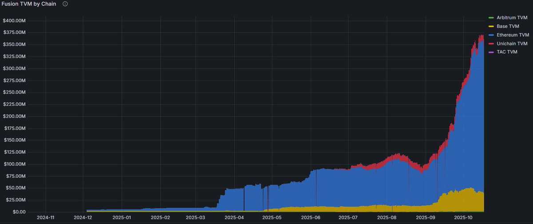
Task: Click the $400.00M y-axis label
Action: 14,21
